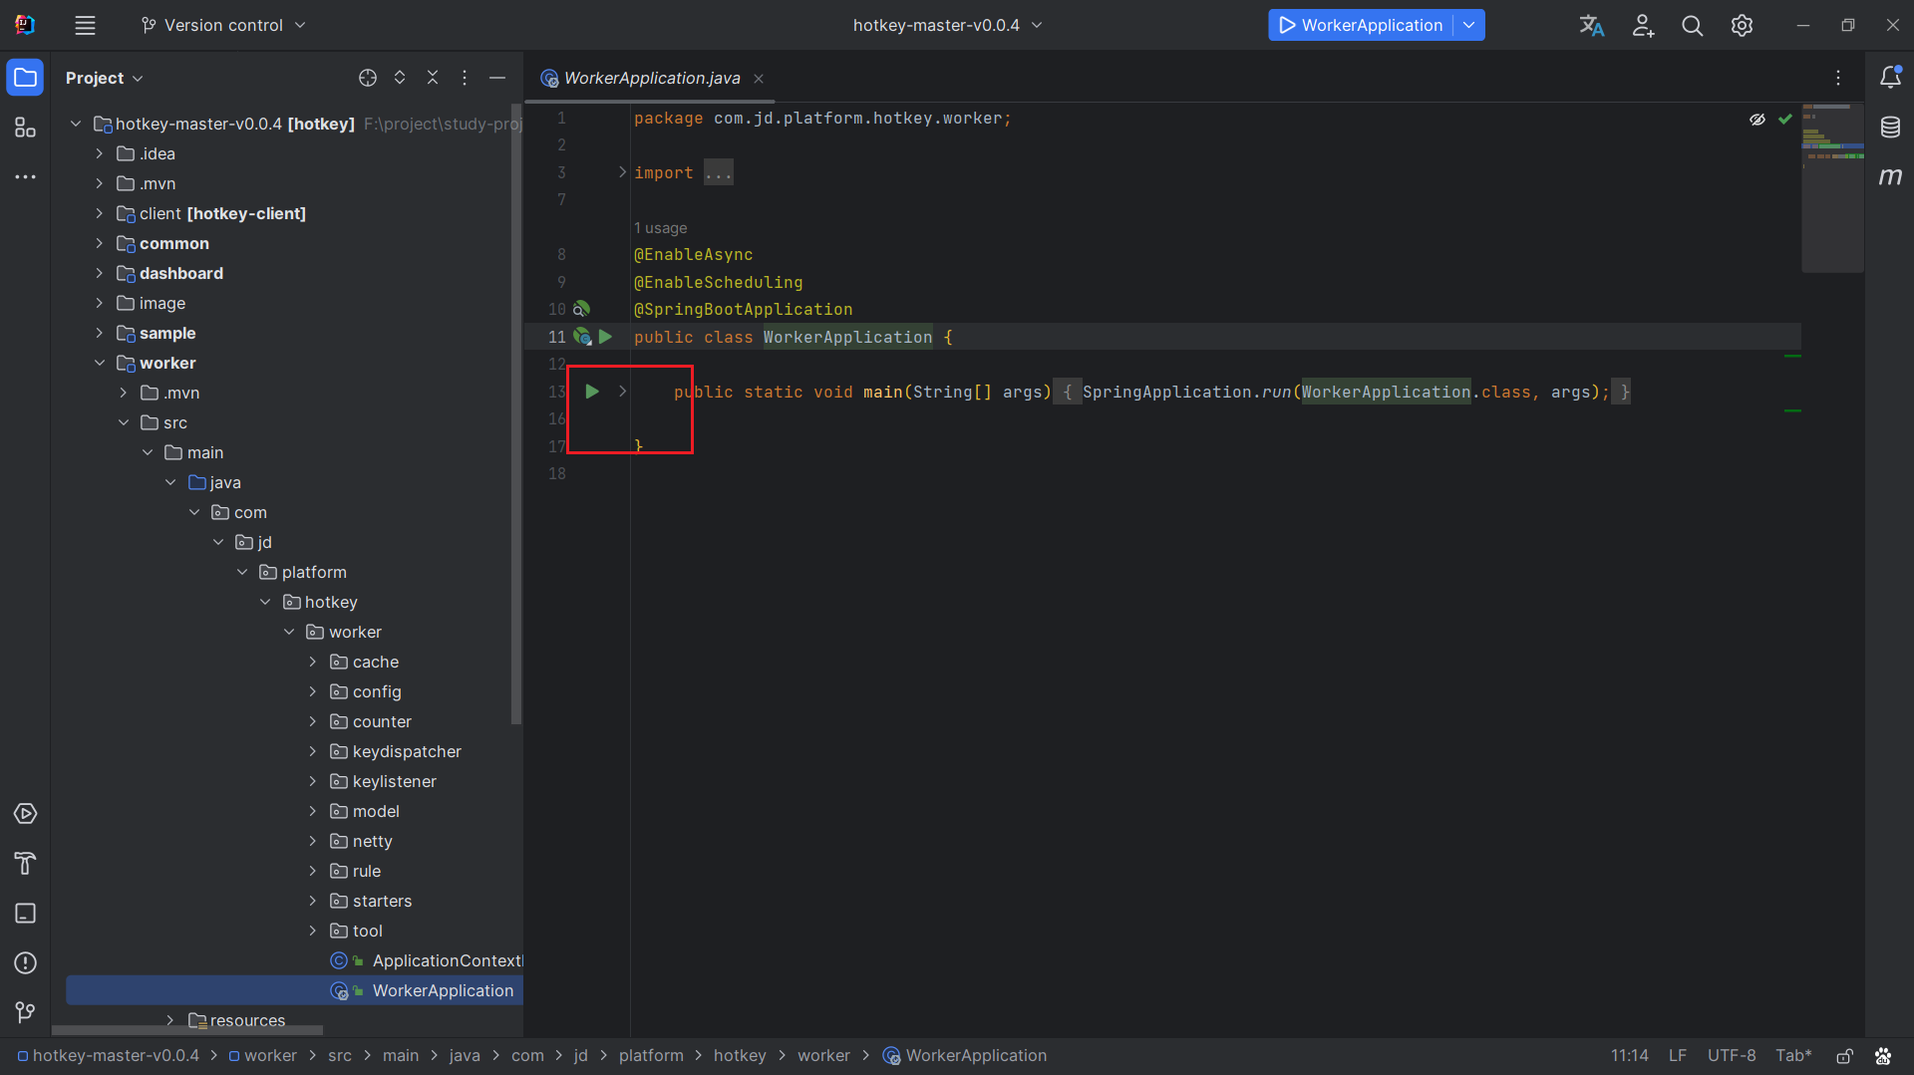Click breadcrumb platform
The height and width of the screenshot is (1075, 1914).
(651, 1056)
